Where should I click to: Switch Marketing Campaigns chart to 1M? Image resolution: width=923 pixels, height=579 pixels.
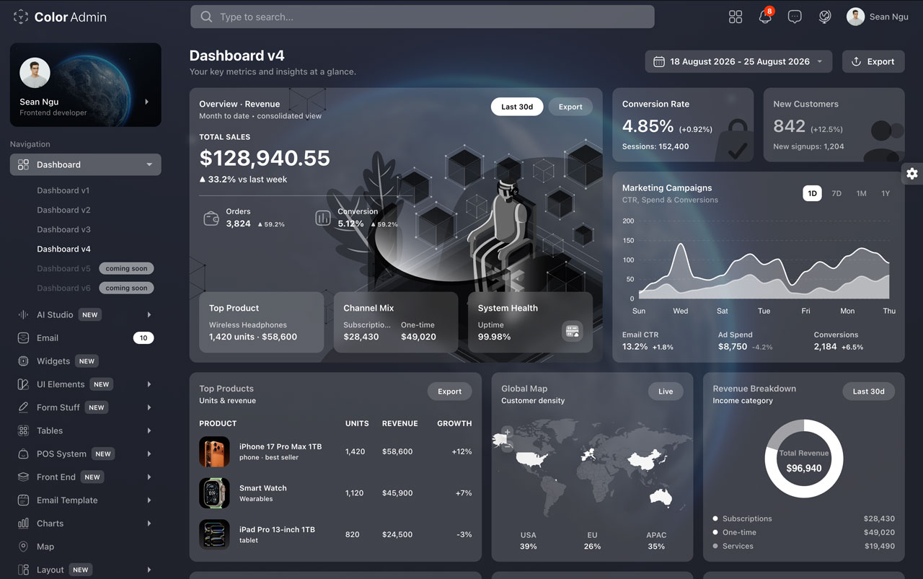861,193
